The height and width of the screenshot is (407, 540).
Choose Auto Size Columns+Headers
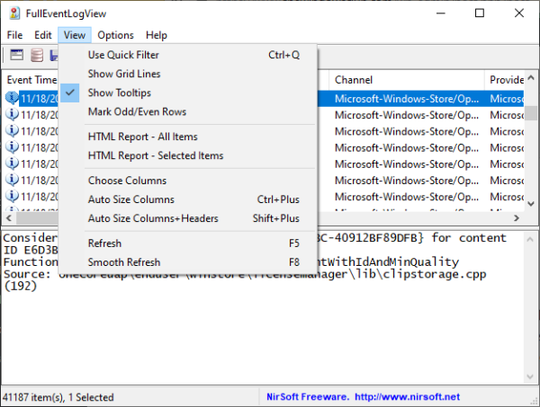153,218
